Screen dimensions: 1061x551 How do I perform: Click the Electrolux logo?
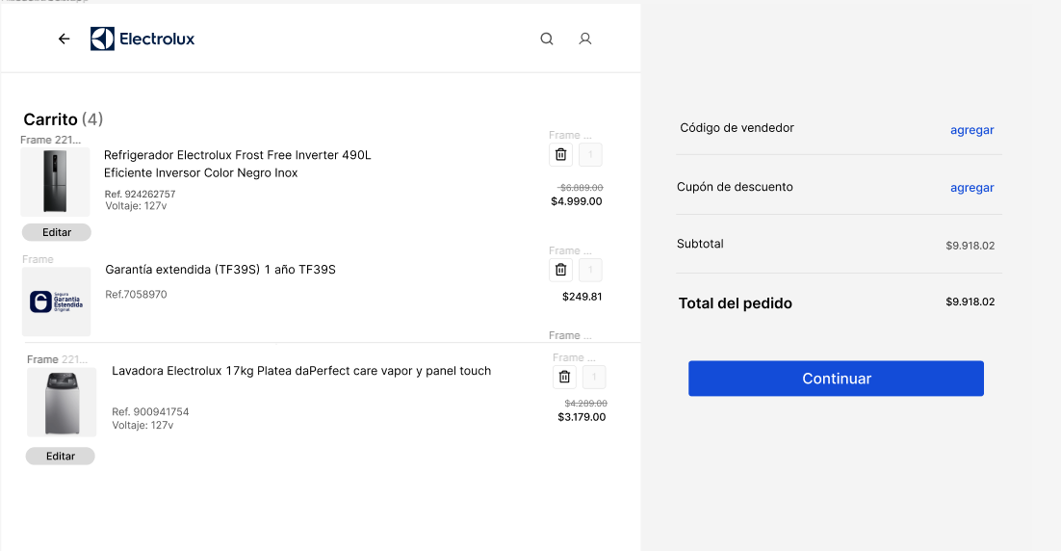142,39
